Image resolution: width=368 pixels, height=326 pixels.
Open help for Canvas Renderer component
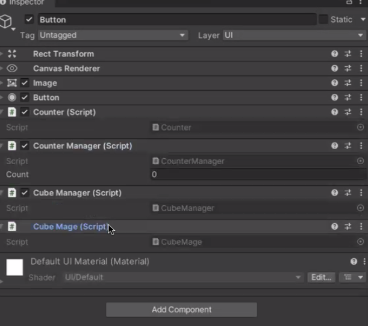(334, 69)
